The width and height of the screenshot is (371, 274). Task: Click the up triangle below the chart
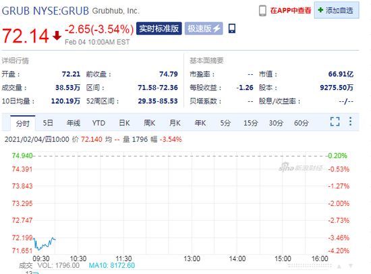(339, 267)
